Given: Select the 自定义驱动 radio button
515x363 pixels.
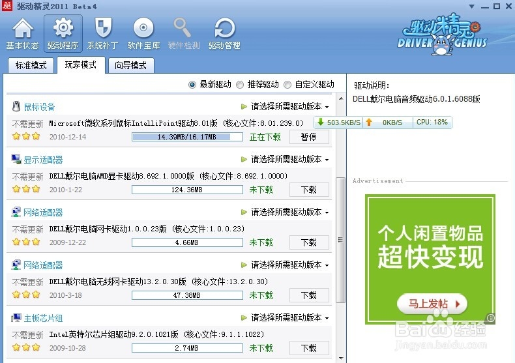Looking at the screenshot, I should (287, 85).
